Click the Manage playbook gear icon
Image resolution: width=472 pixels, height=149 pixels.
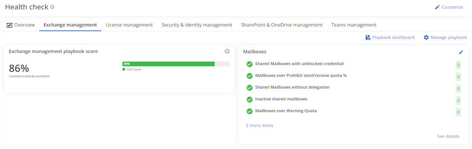[426, 37]
